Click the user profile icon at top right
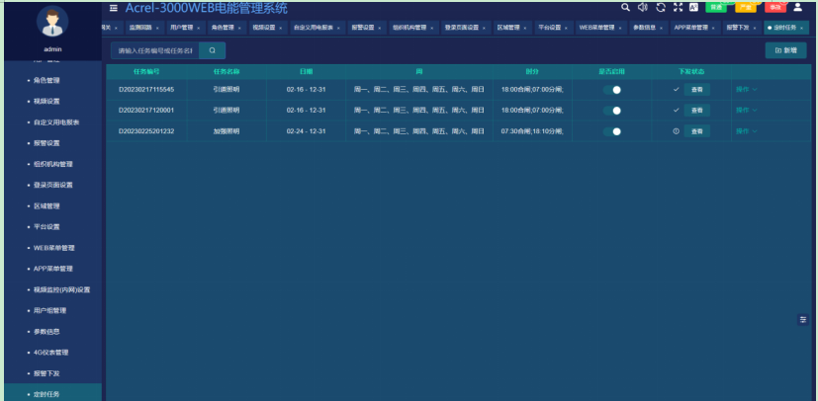This screenshot has width=818, height=401. tap(798, 7)
